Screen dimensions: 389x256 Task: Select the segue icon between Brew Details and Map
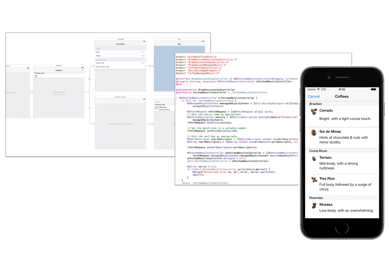tap(150, 66)
